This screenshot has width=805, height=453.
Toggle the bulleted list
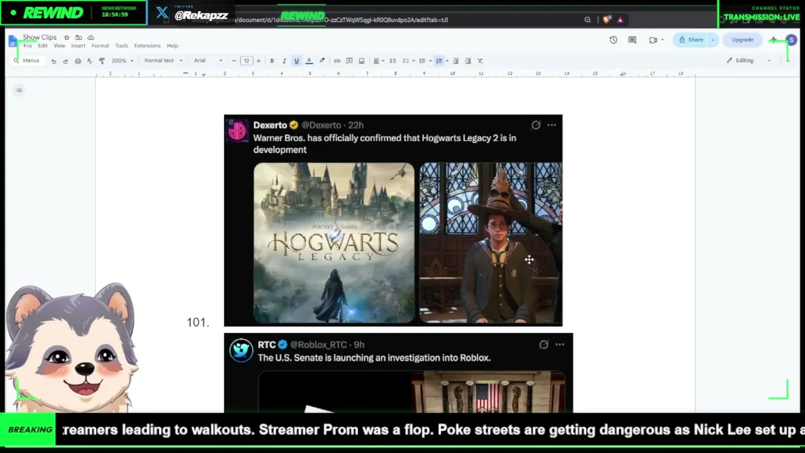click(x=422, y=61)
